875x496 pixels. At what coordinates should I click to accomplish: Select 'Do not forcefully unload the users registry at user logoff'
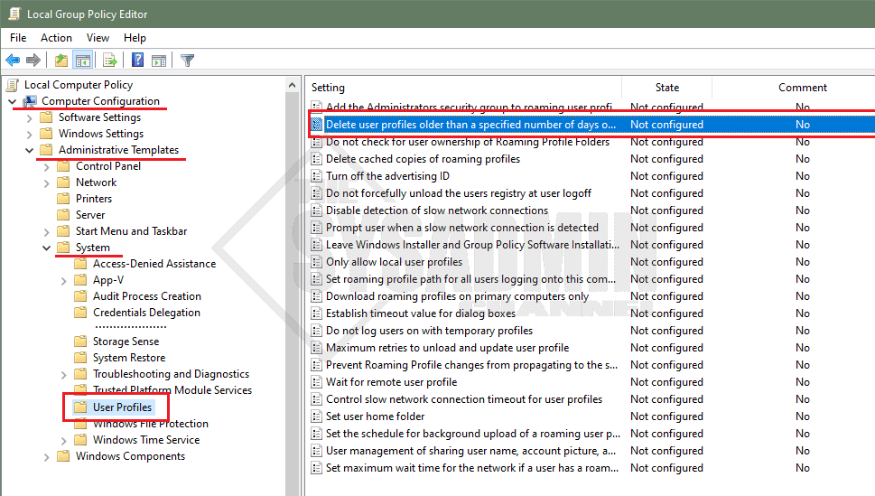coord(458,193)
